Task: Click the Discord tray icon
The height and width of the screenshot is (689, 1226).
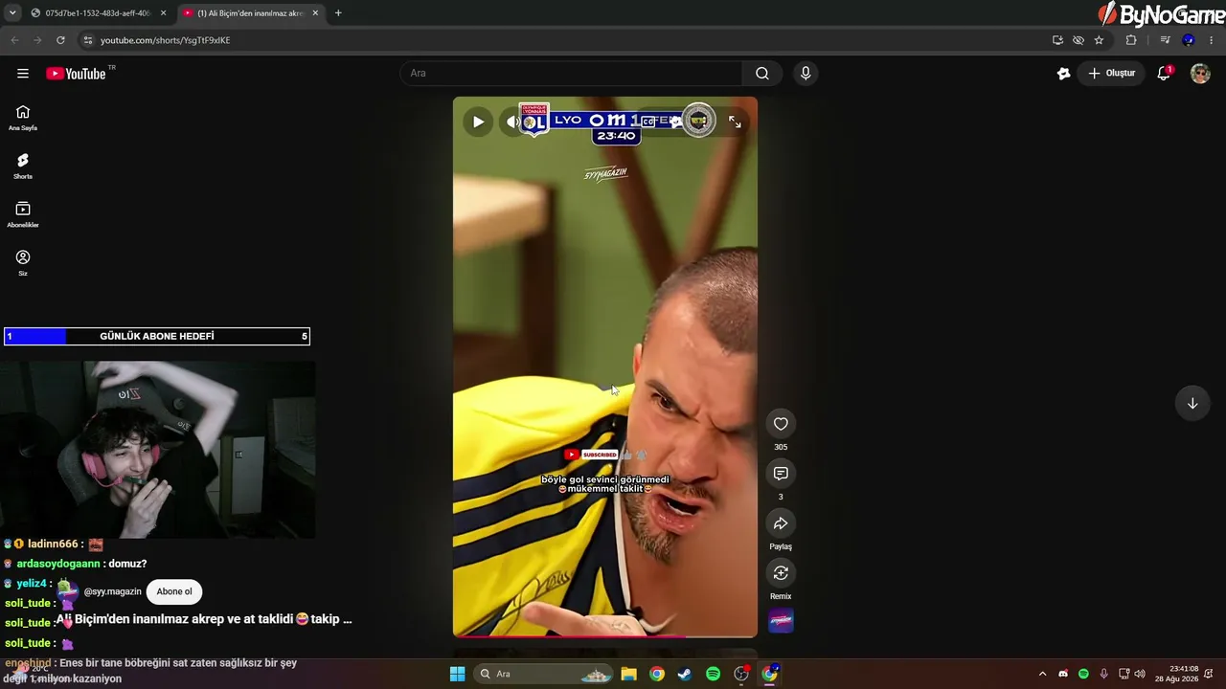Action: (1063, 674)
